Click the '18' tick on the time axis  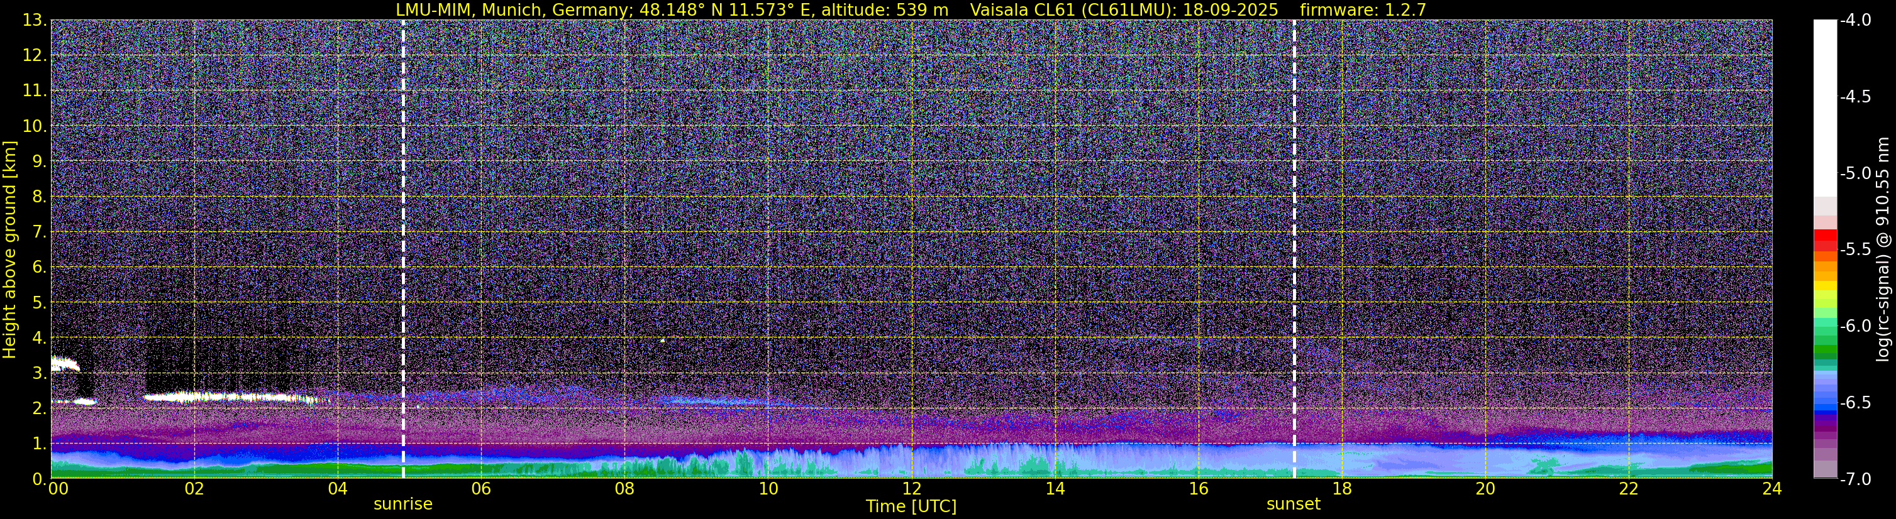(1343, 489)
